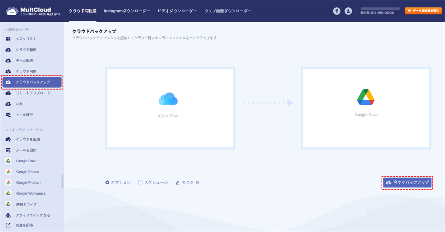Screen dimensions: 445x232
Task: Click the Cloud Sync sidebar icon
Action: click(8, 71)
